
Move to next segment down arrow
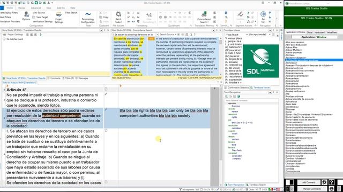pyautogui.click(x=270, y=17)
